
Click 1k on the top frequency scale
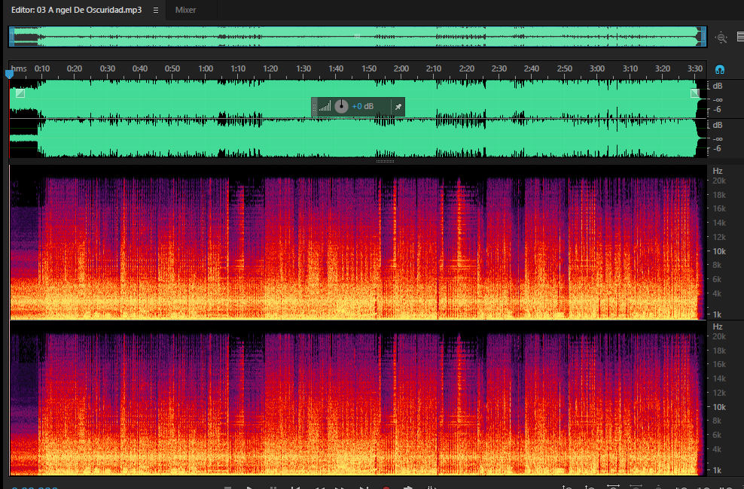pos(717,314)
